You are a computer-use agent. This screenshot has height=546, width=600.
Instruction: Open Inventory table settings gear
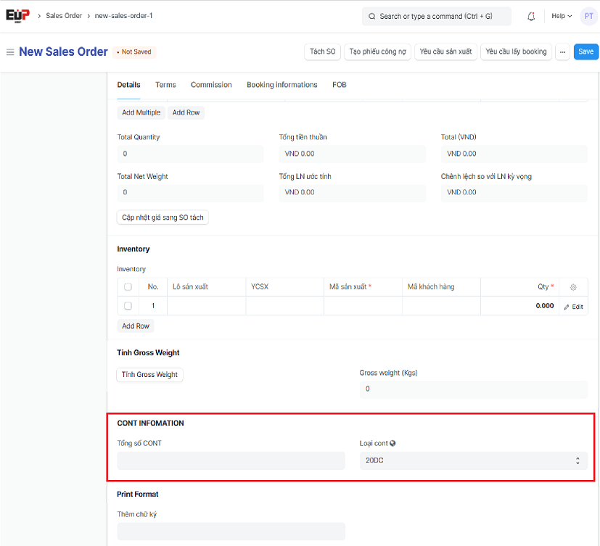coord(572,287)
